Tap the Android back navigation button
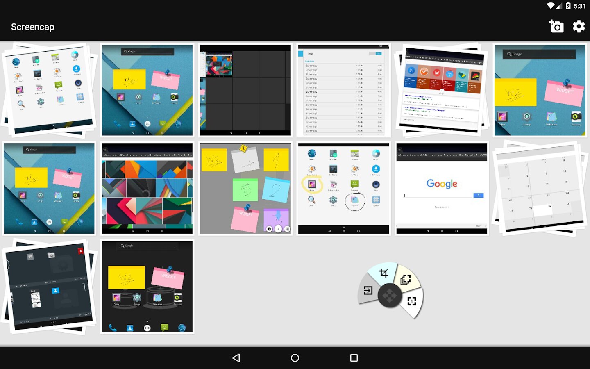Viewport: 590px width, 369px height. (x=236, y=358)
